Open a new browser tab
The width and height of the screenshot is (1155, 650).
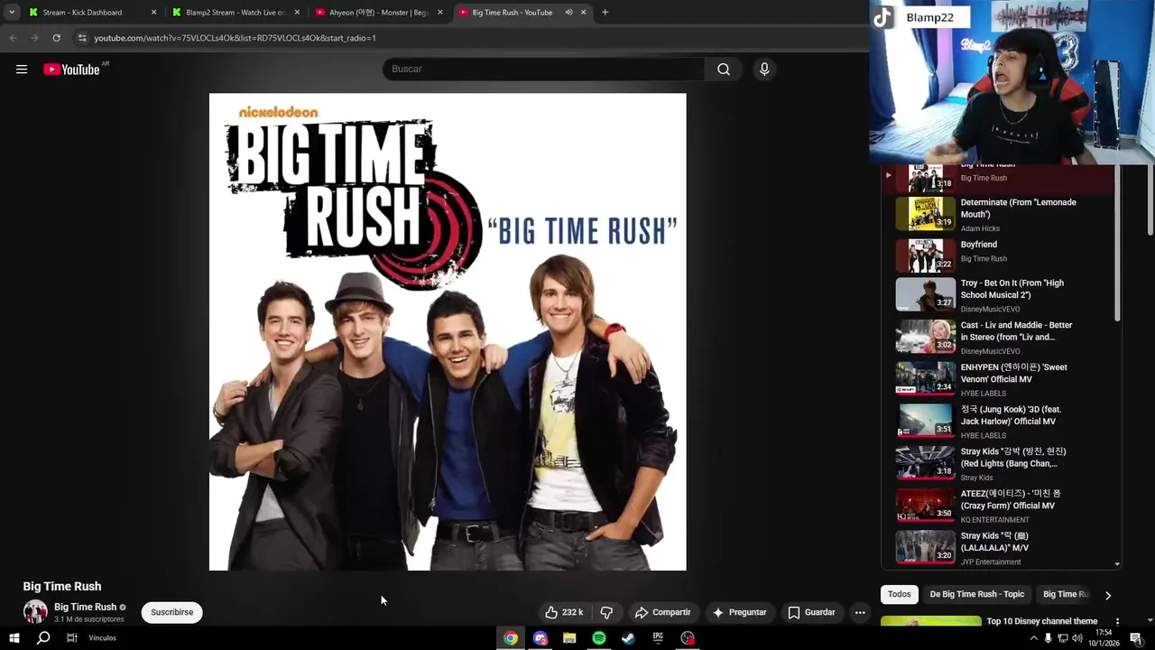(605, 13)
